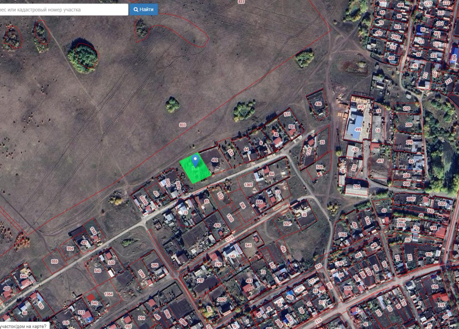Select parcel labeled 475
This screenshot has height=329, width=459.
click(217, 225)
